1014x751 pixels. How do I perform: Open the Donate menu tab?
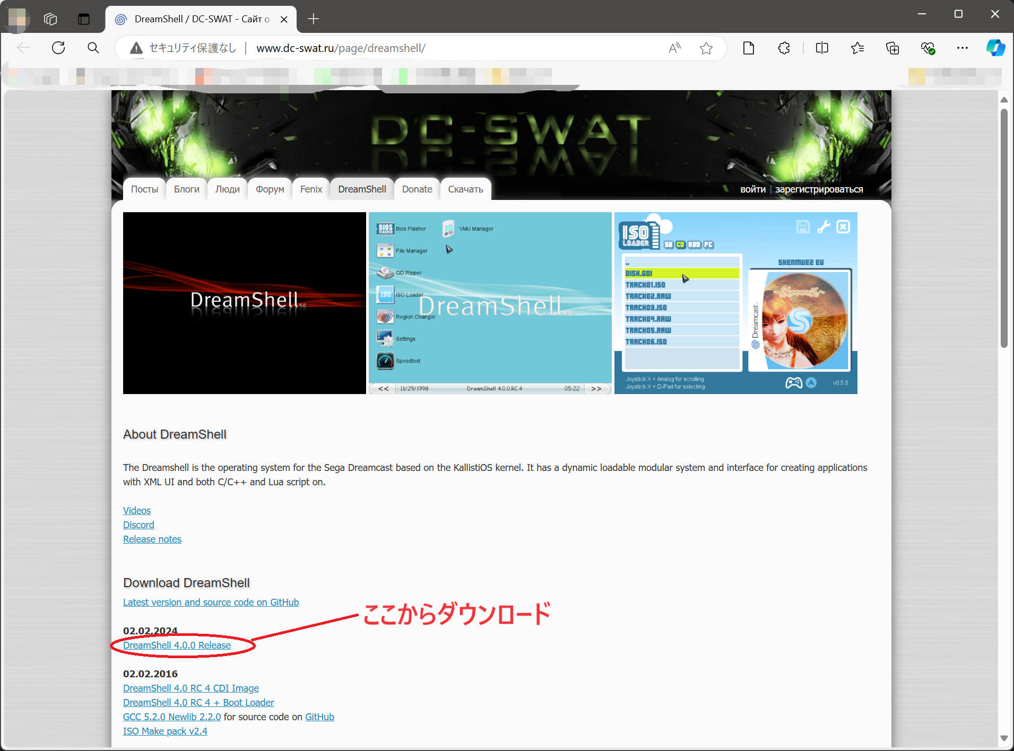(x=417, y=189)
